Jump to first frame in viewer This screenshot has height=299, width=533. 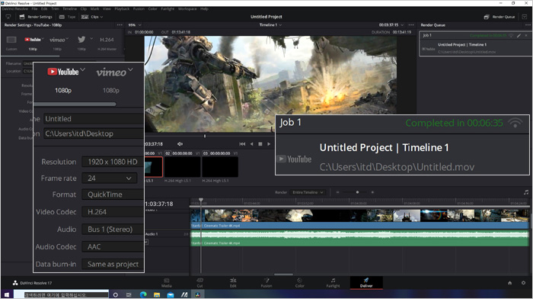242,144
